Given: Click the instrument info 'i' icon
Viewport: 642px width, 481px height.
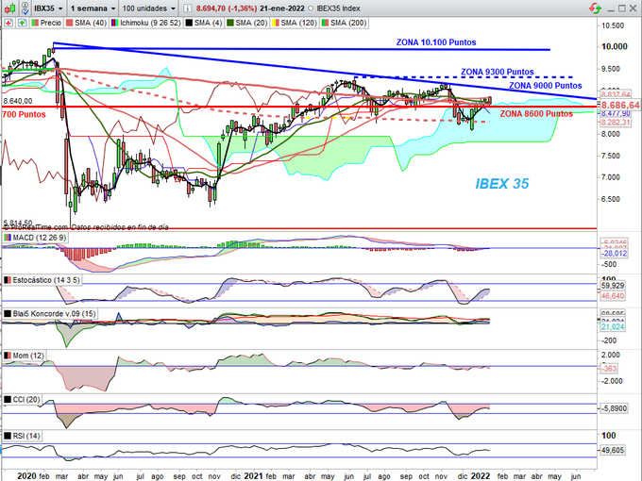Looking at the screenshot, I should [x=186, y=8].
